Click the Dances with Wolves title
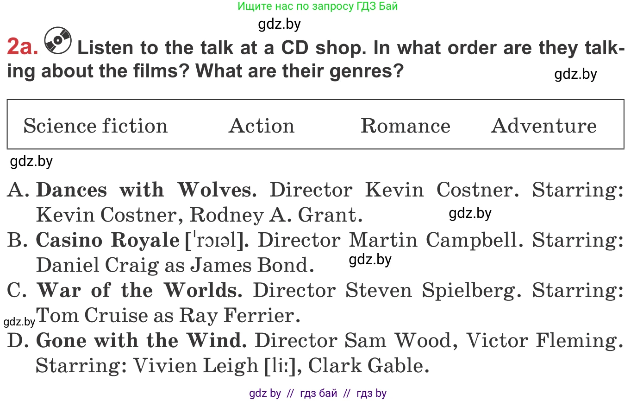The width and height of the screenshot is (637, 401). tap(145, 190)
